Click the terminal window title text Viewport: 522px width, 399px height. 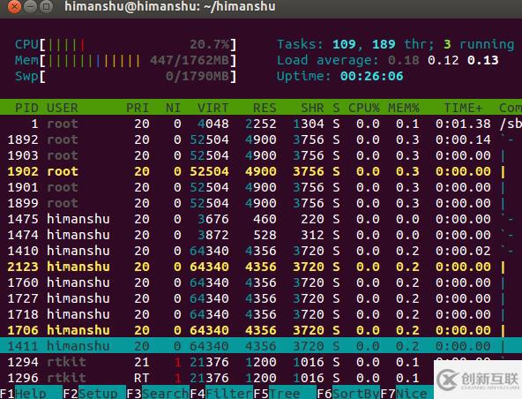coord(170,6)
